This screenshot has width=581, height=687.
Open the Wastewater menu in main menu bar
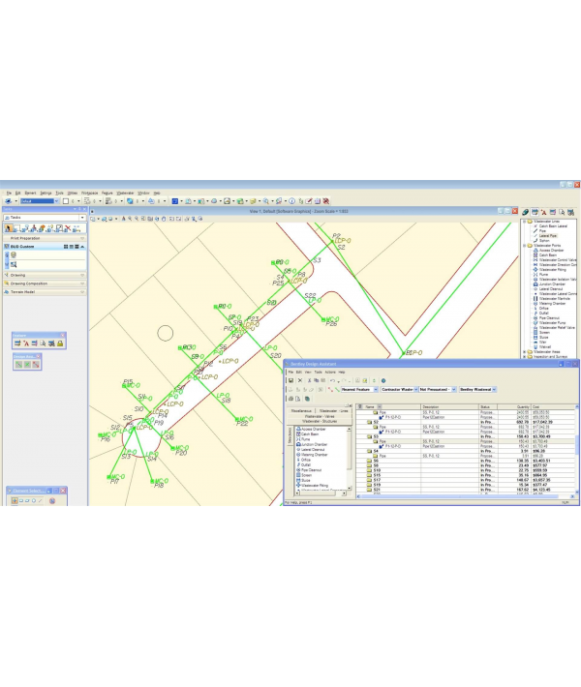click(x=125, y=193)
